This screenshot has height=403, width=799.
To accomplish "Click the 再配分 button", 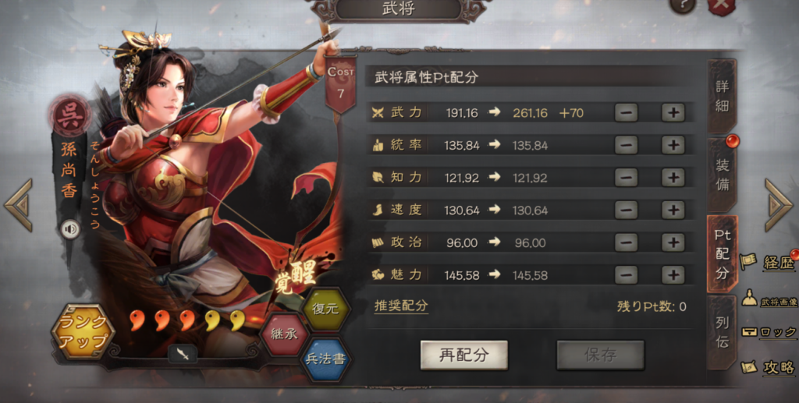I will point(463,355).
